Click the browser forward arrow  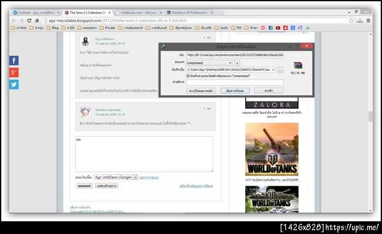pyautogui.click(x=22, y=21)
